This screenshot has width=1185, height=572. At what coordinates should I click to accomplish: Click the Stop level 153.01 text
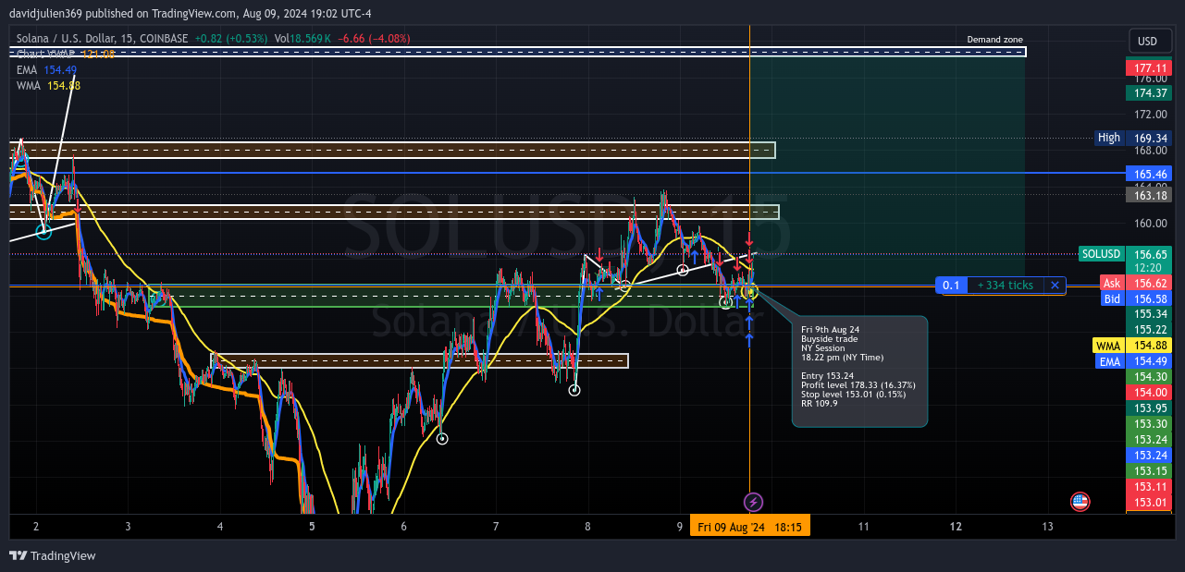[x=851, y=395]
